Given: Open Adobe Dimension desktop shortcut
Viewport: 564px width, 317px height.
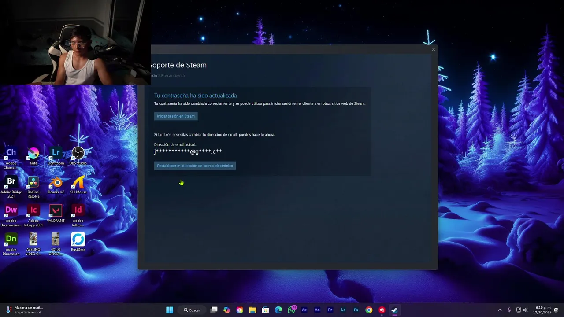Looking at the screenshot, I should click(11, 244).
